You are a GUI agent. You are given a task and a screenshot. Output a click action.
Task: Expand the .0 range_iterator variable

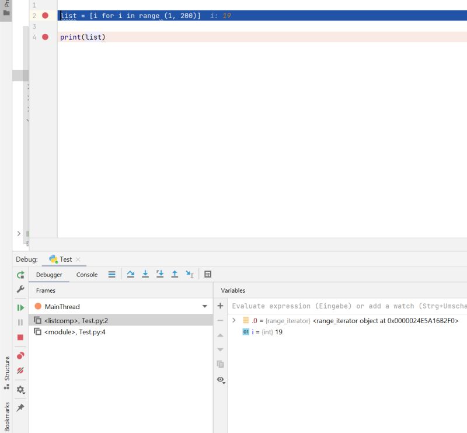click(234, 320)
